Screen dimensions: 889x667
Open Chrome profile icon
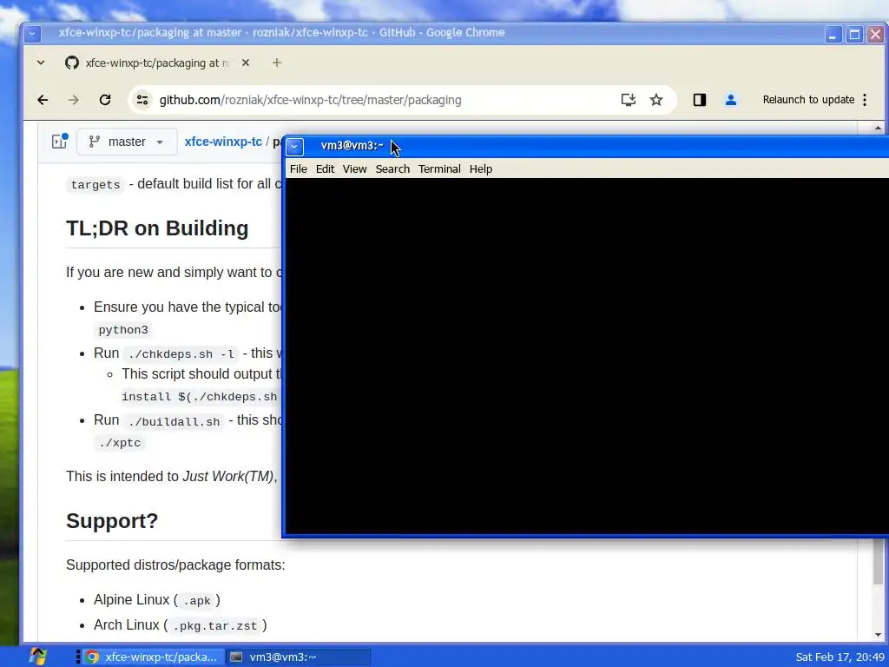tap(731, 100)
